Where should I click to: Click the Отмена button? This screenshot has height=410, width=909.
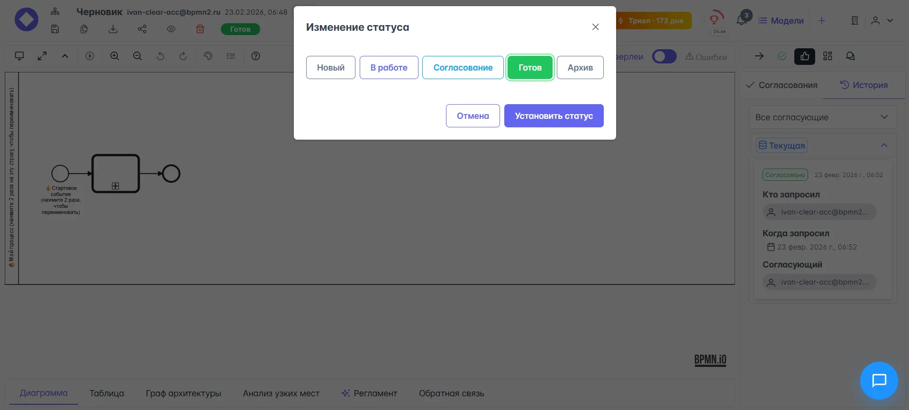(x=473, y=116)
